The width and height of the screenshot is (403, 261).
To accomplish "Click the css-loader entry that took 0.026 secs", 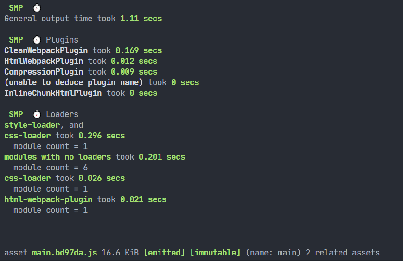I will 27,178.
